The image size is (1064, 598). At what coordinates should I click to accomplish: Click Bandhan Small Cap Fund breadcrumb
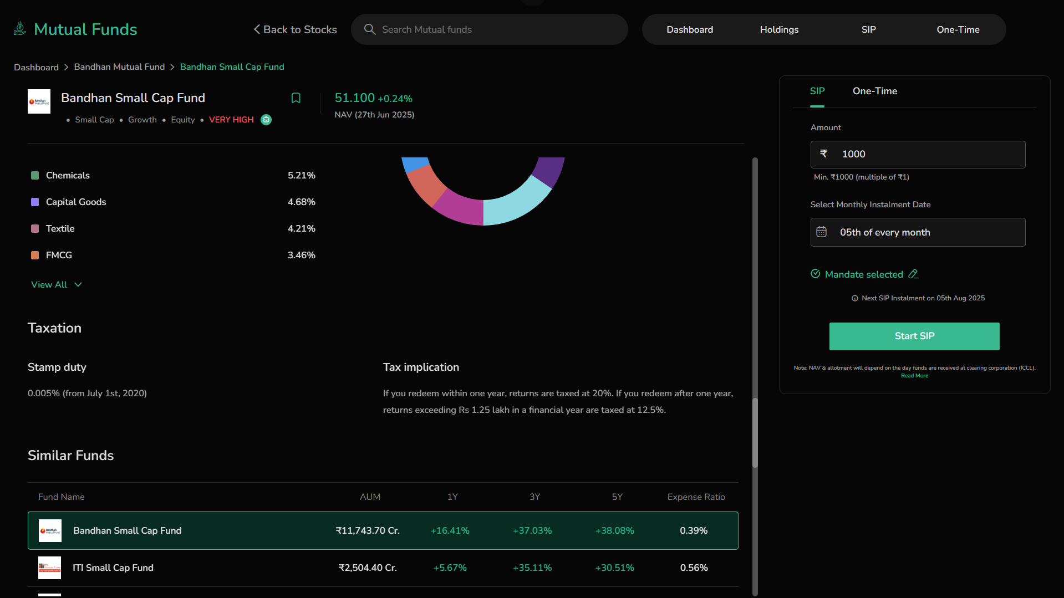232,67
